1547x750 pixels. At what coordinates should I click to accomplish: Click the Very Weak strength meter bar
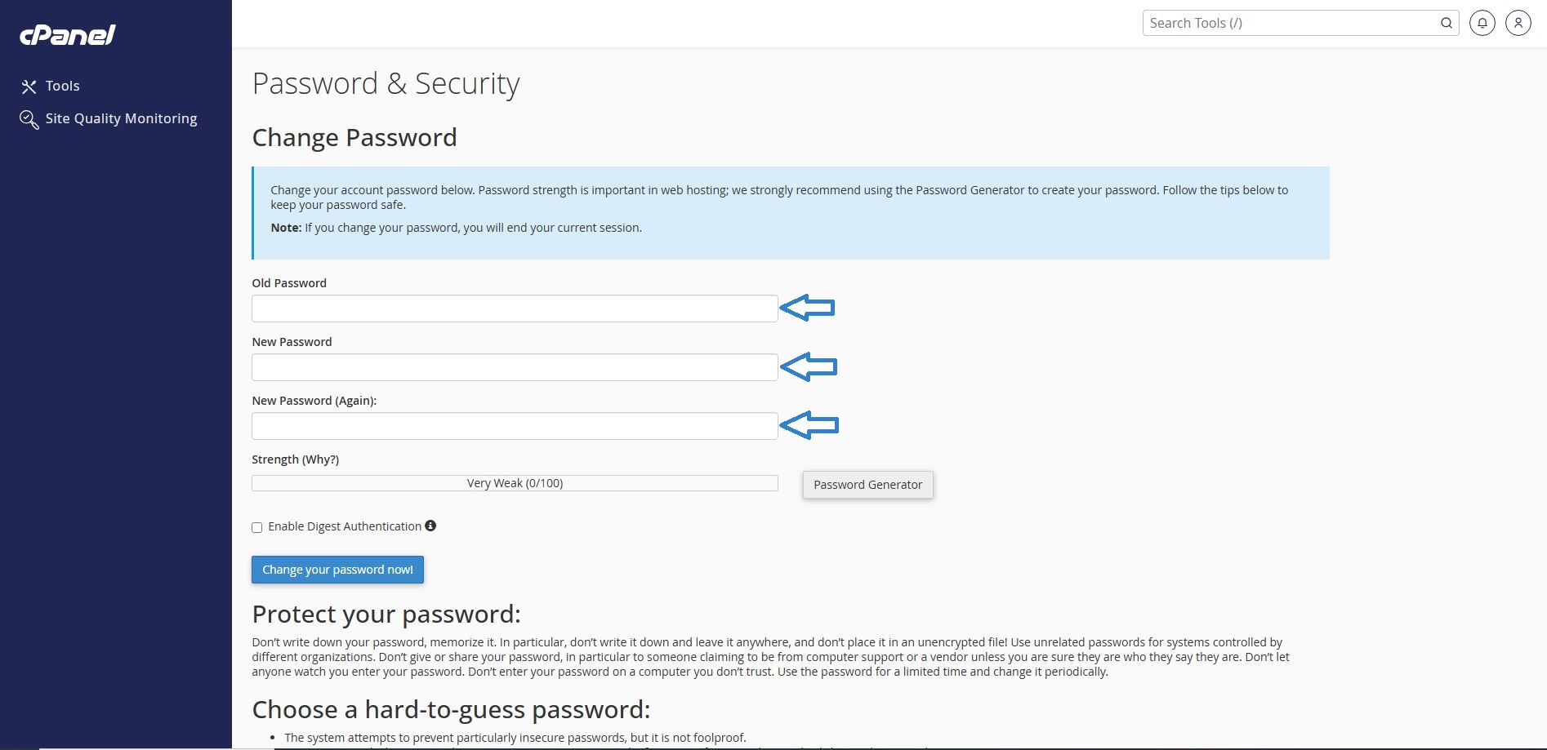pos(515,483)
